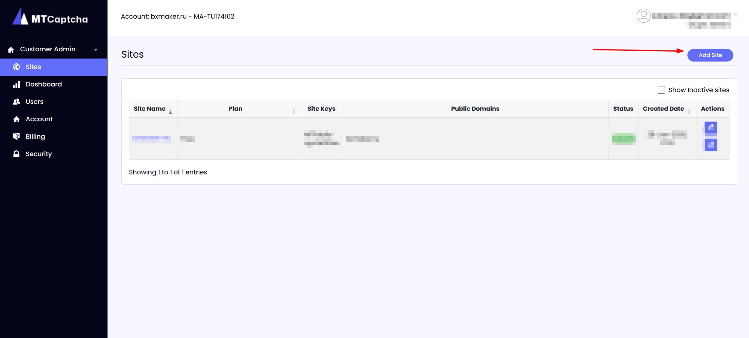Click the green status badge
This screenshot has width=749, height=338.
click(623, 138)
